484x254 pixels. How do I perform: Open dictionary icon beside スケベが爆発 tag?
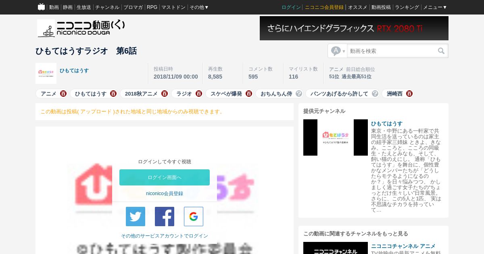[249, 94]
